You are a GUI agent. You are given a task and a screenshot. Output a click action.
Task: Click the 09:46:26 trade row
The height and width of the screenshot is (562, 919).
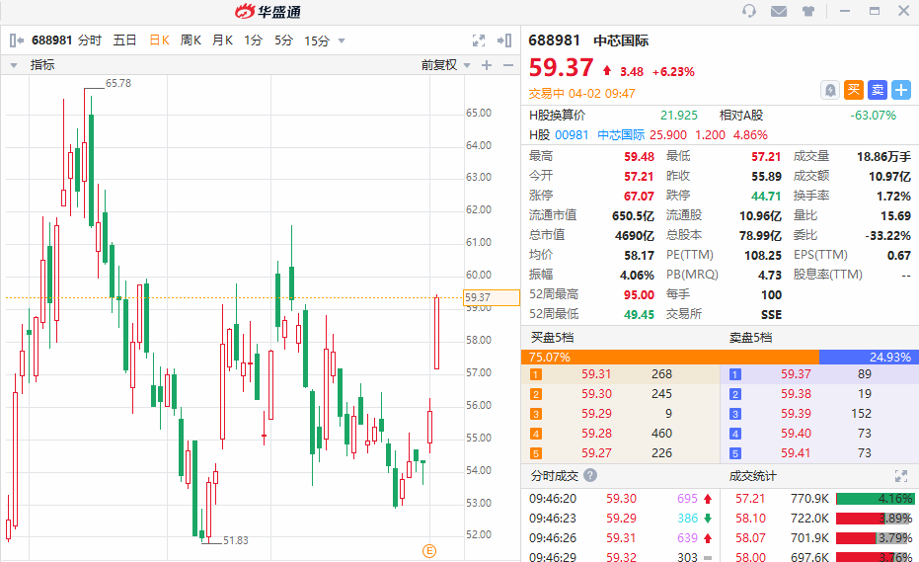(621, 538)
